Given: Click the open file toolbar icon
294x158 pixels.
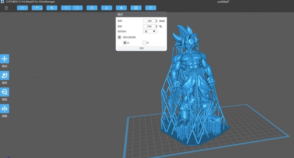Looking at the screenshot, I should 22,8.
